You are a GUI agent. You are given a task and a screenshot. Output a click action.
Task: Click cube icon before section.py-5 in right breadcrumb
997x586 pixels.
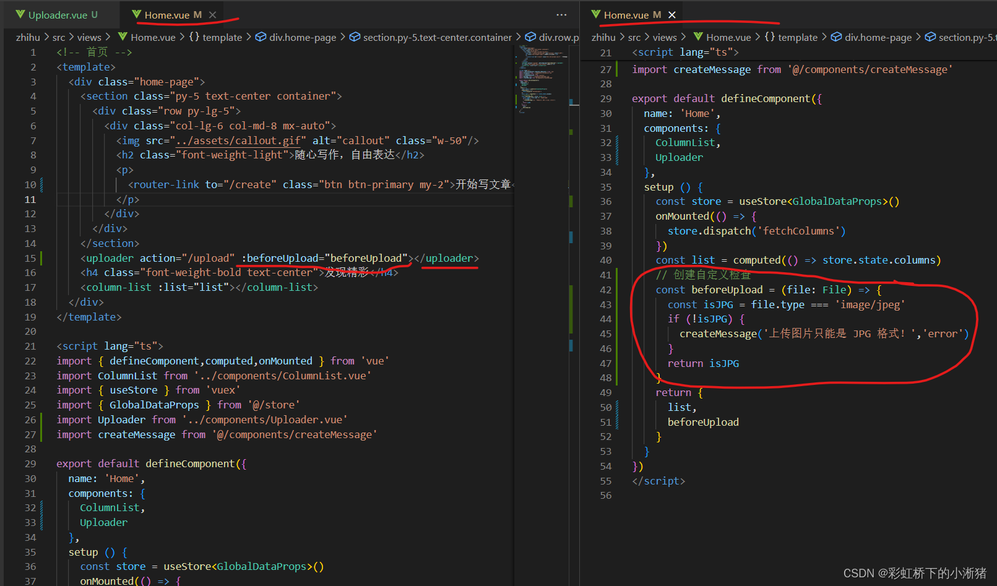pos(930,37)
